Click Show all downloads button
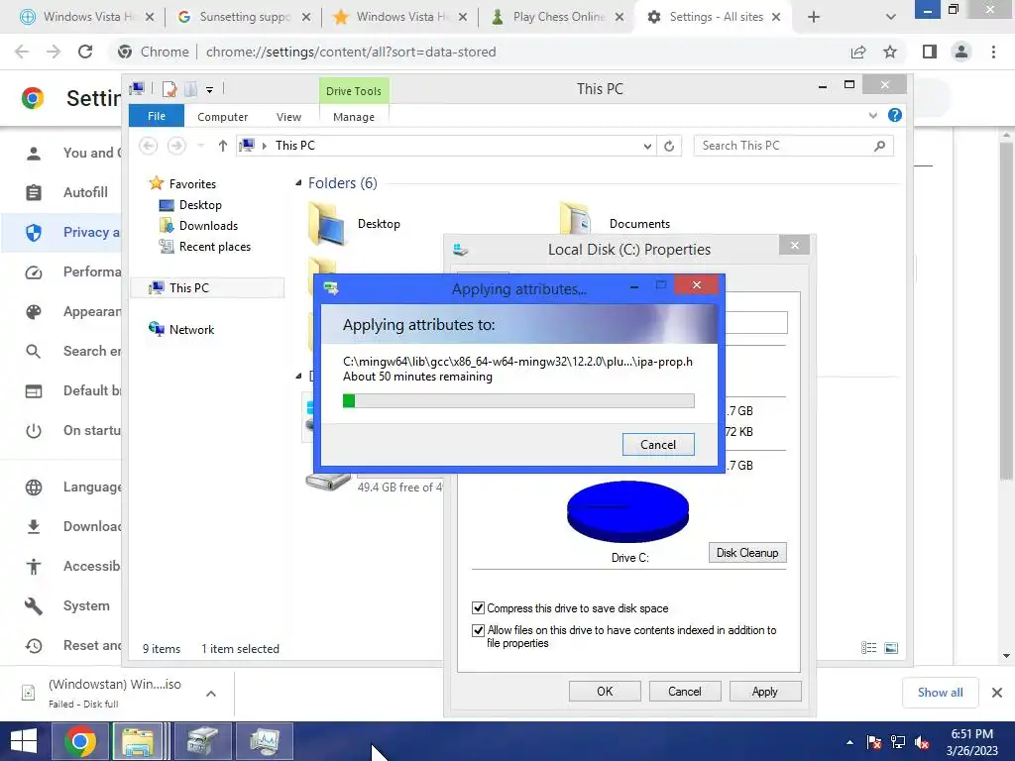The height and width of the screenshot is (761, 1015). 940,693
